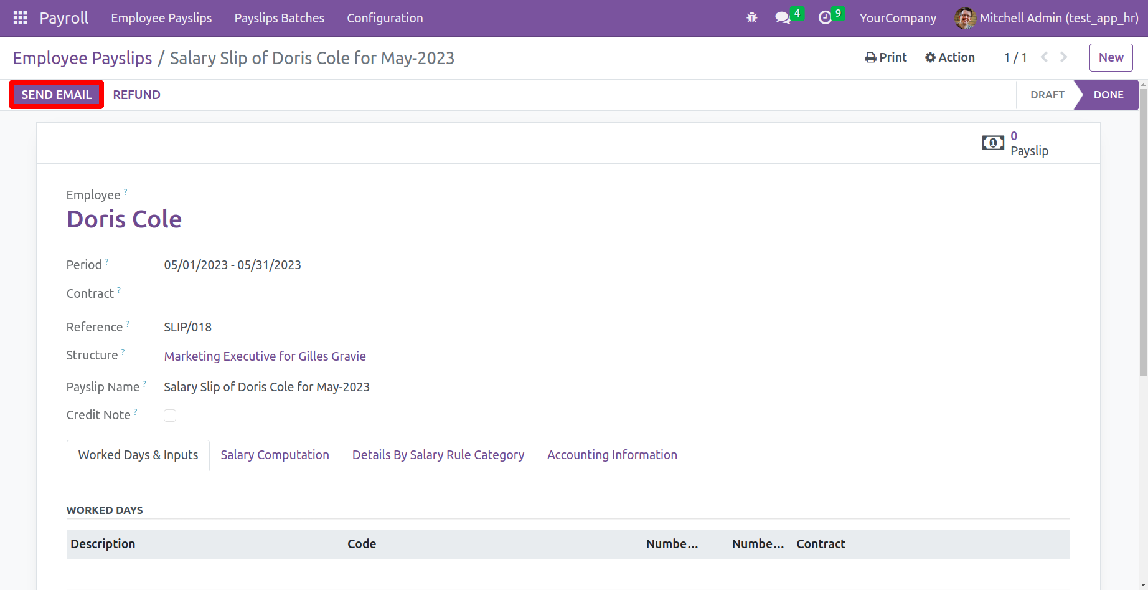Open the Payslips Batches menu
The image size is (1148, 590).
(279, 18)
